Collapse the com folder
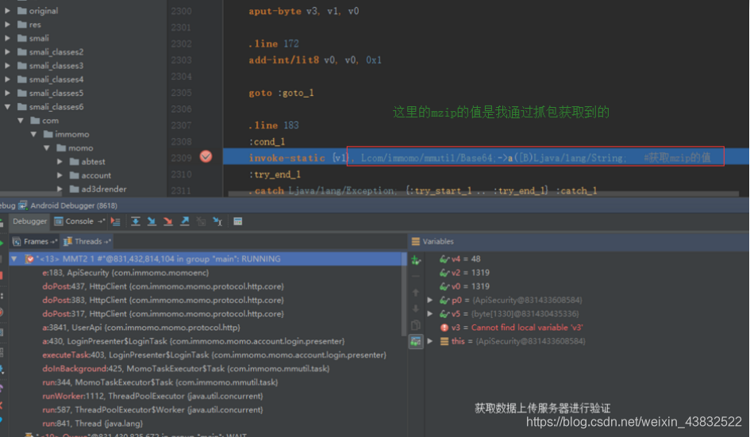750x437 pixels. coord(21,121)
